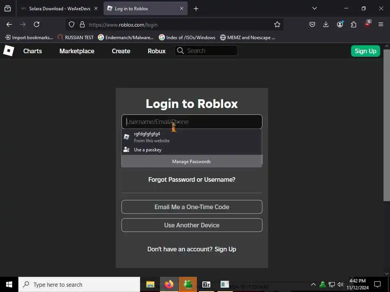The width and height of the screenshot is (390, 292).
Task: Click the forward navigation arrow
Action: [23, 24]
